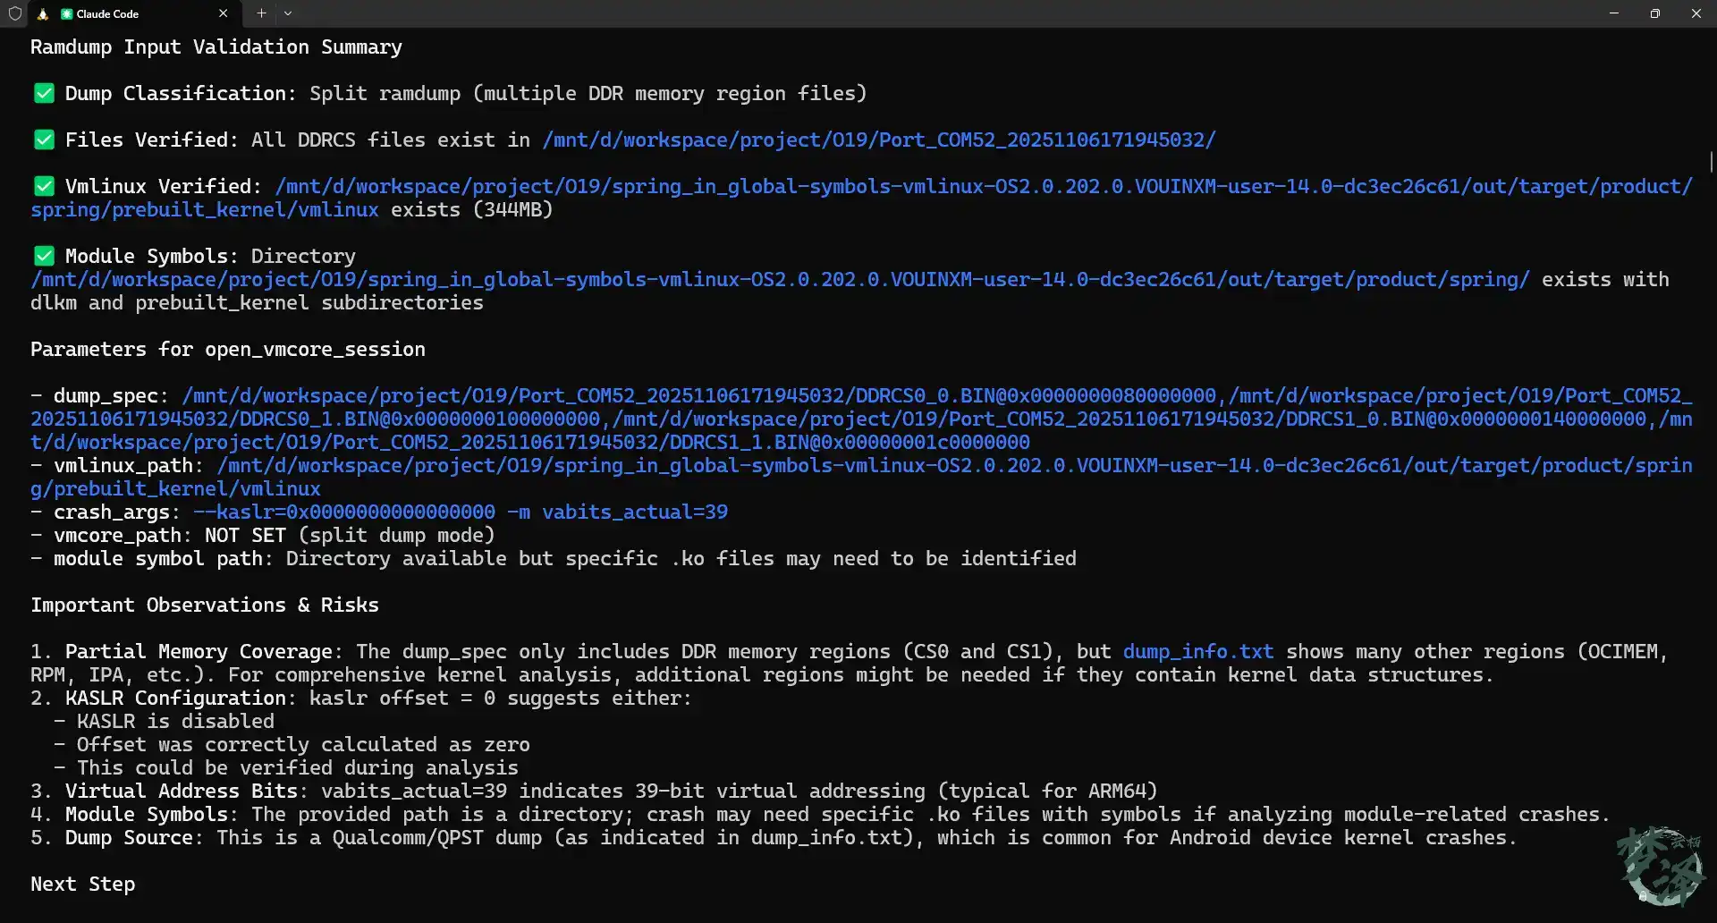Open a new terminal tab with plus
This screenshot has width=1717, height=923.
(261, 13)
